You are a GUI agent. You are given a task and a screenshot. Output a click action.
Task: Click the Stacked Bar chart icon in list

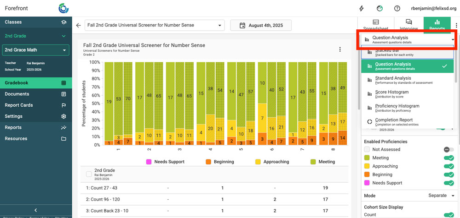[x=370, y=52]
